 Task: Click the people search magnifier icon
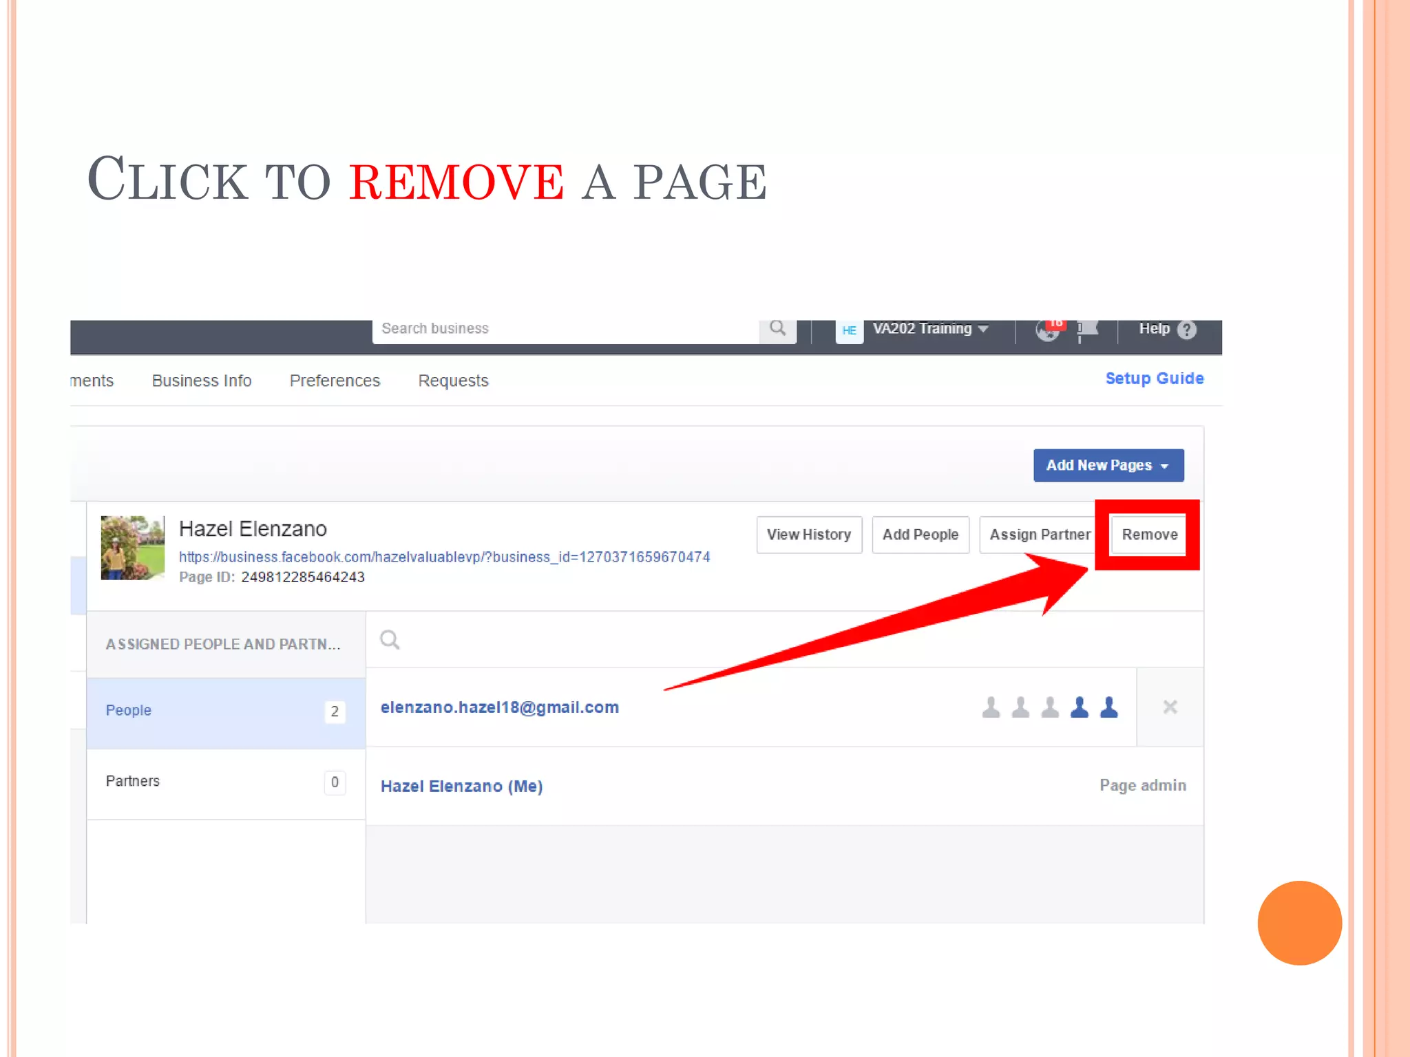point(390,640)
